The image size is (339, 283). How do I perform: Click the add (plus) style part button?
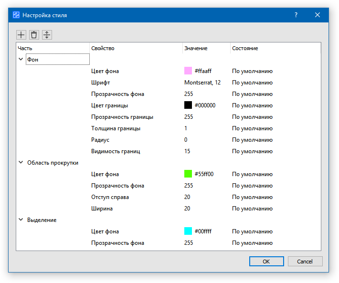(21, 35)
